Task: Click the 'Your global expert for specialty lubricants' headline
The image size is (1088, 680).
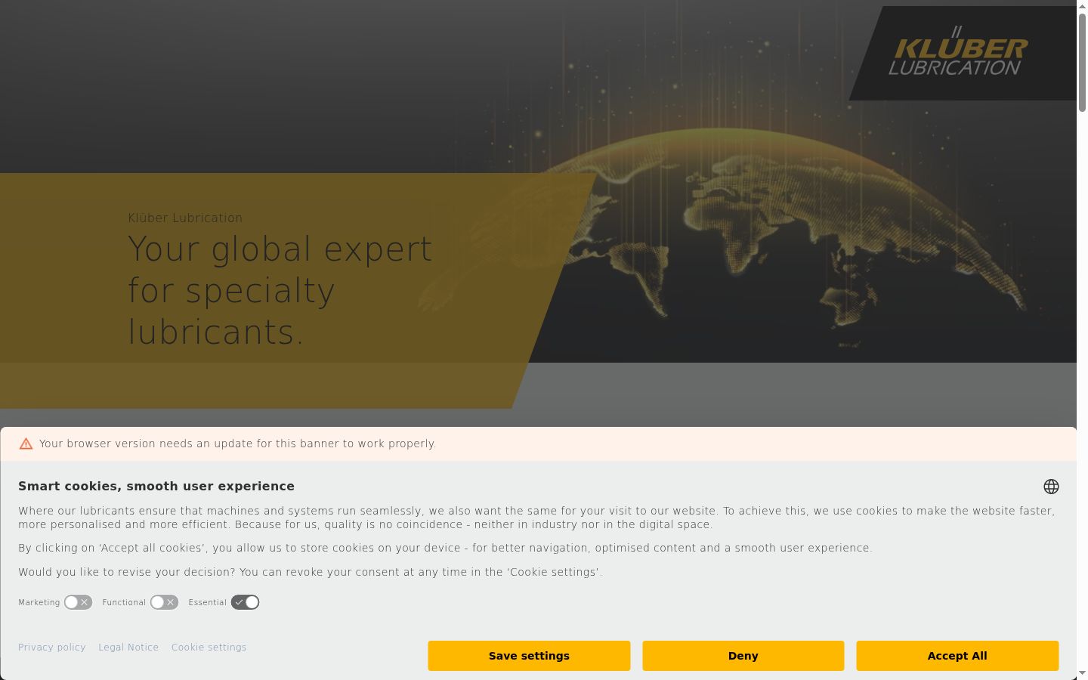Action: (x=280, y=290)
